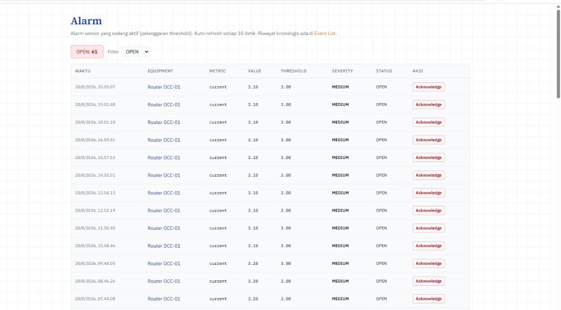Acknowledge the alarm from 19.02.48
The image size is (561, 310).
pyautogui.click(x=428, y=105)
